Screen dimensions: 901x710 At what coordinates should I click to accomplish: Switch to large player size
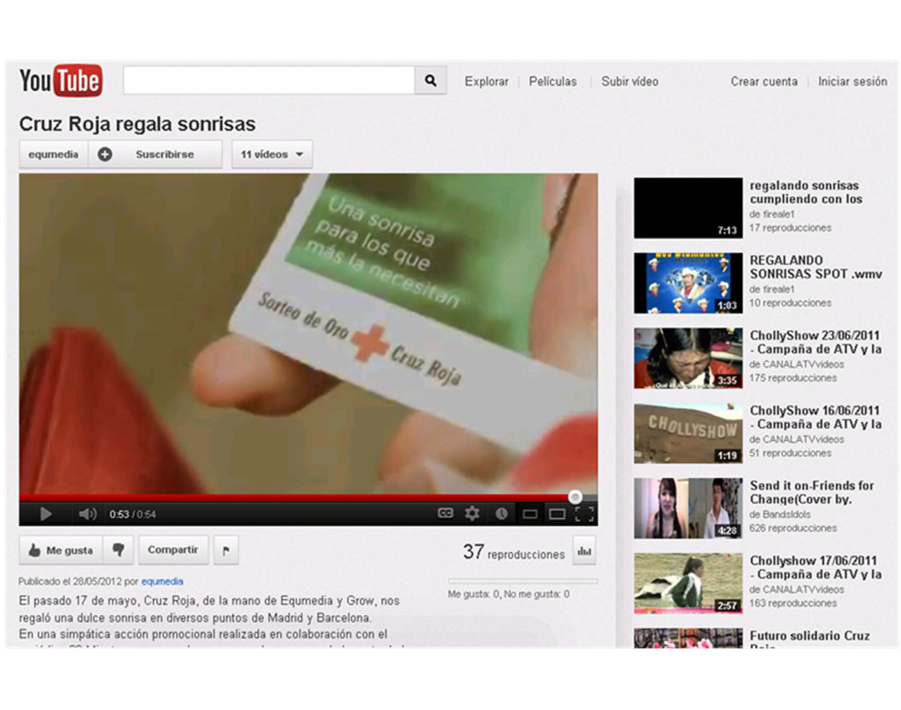[x=557, y=514]
